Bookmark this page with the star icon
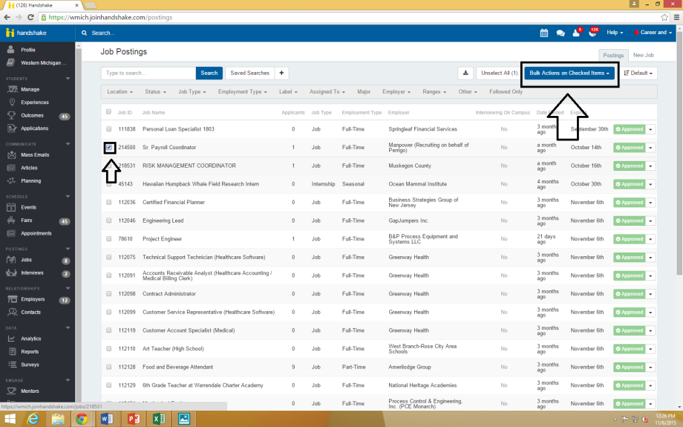Image resolution: width=683 pixels, height=427 pixels. pos(664,17)
